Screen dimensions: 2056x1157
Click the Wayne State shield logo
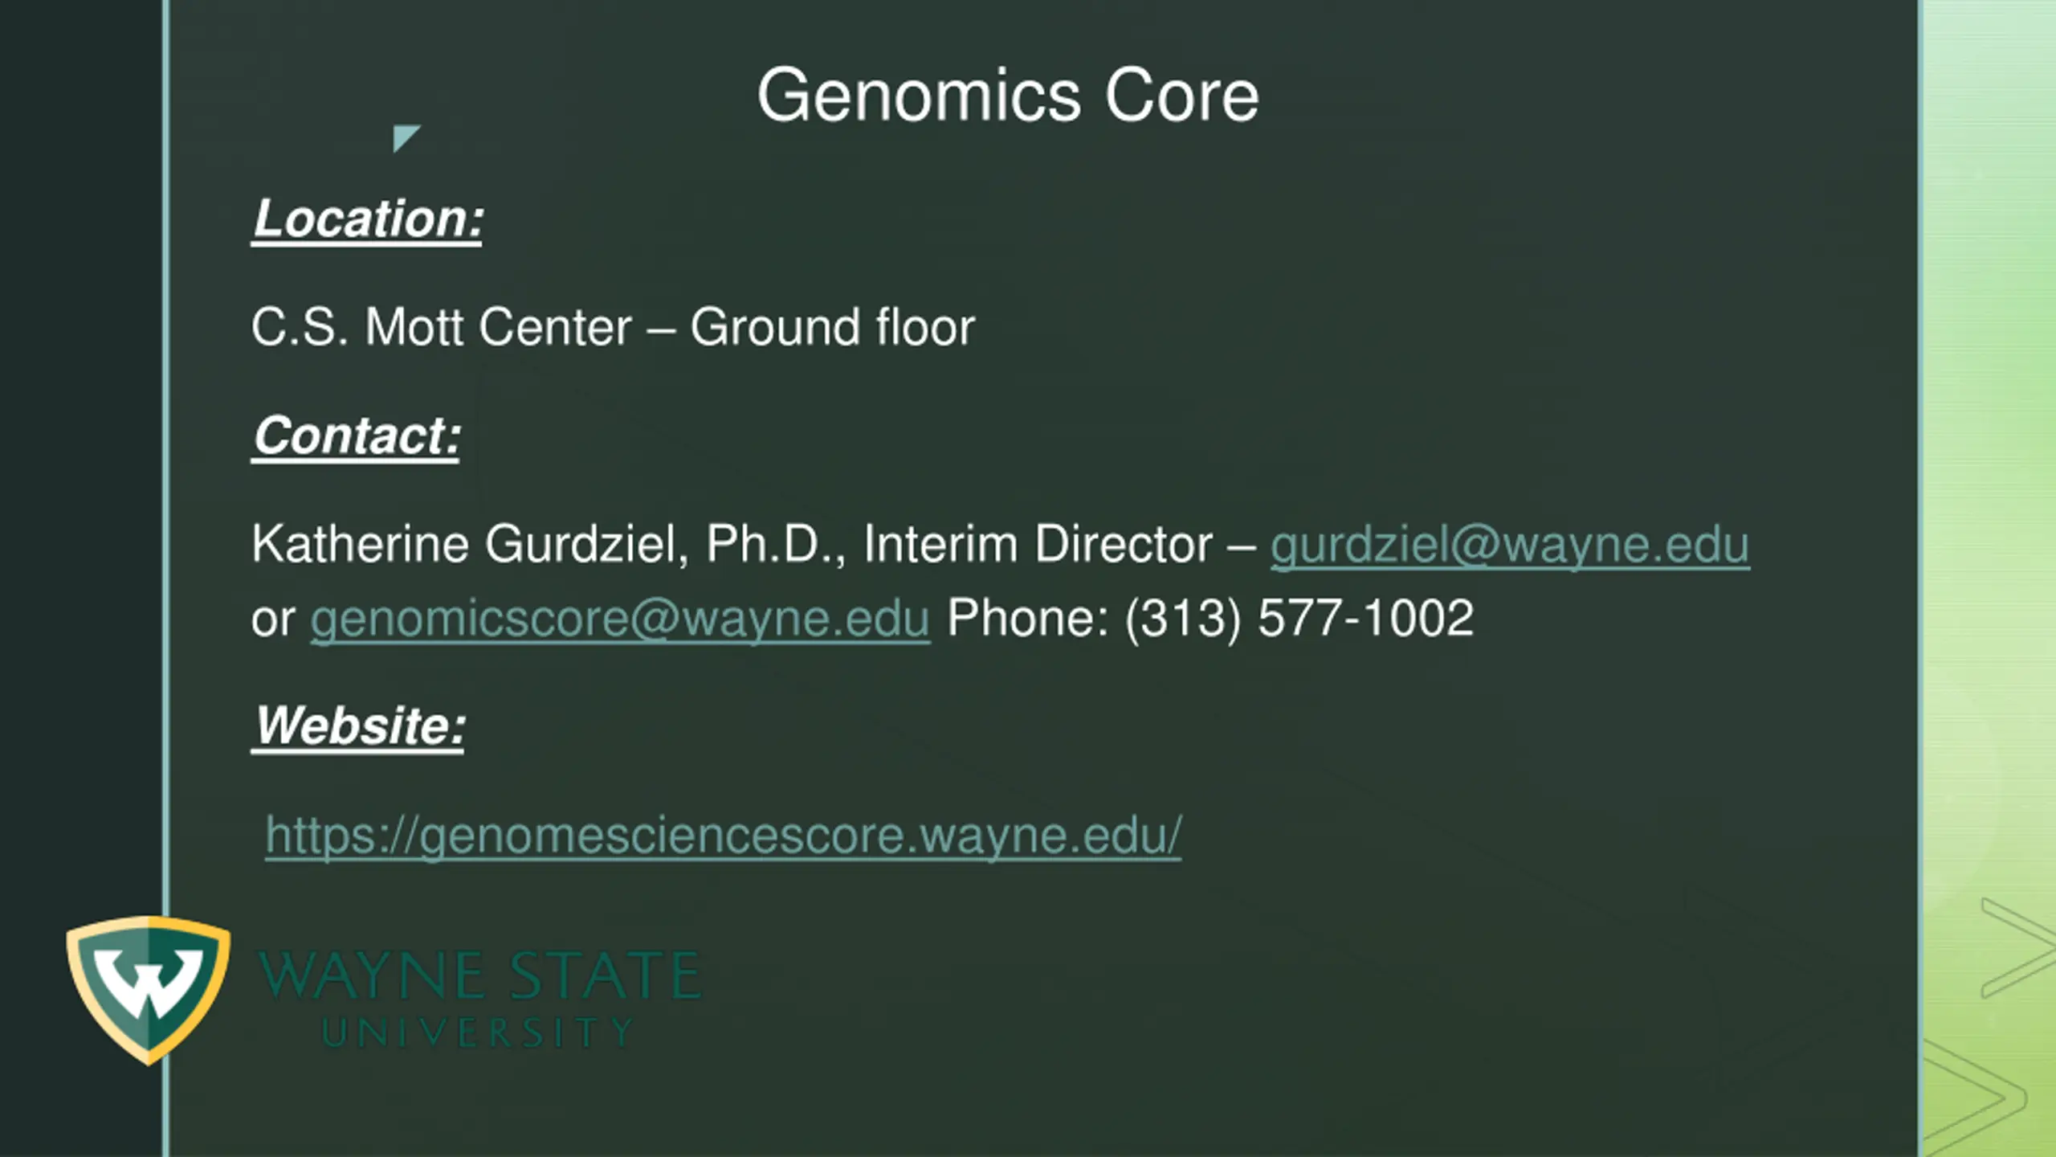coord(149,990)
